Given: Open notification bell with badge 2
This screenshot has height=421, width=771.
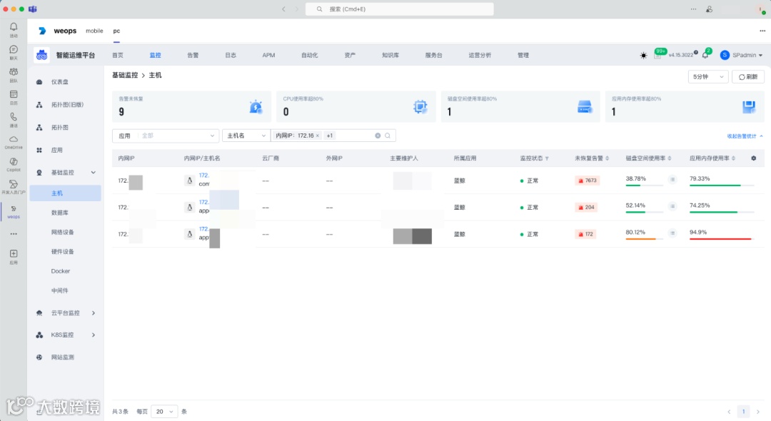Looking at the screenshot, I should pos(705,55).
